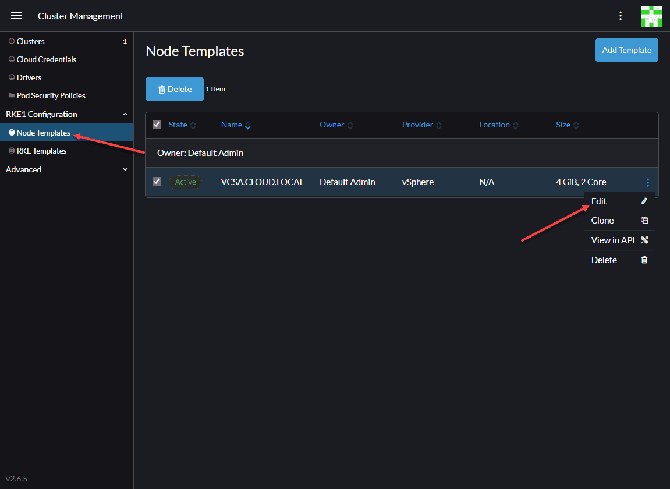
Task: Open Cloud Credentials in sidebar
Action: pyautogui.click(x=47, y=59)
